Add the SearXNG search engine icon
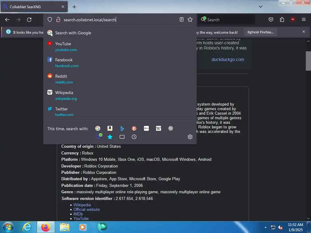Image resolution: width=311 pixels, height=233 pixels. click(99, 137)
